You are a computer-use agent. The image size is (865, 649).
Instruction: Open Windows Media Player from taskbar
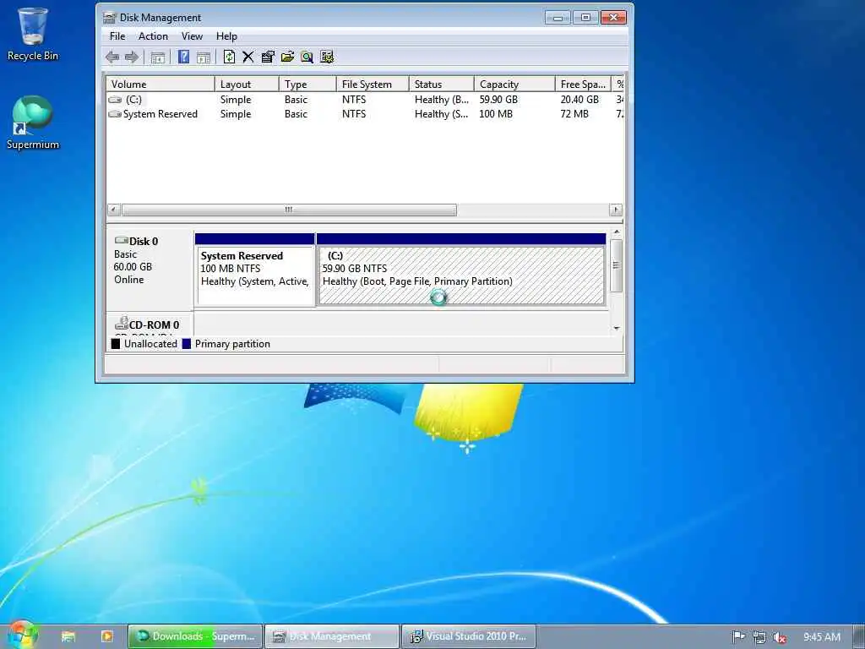[107, 636]
